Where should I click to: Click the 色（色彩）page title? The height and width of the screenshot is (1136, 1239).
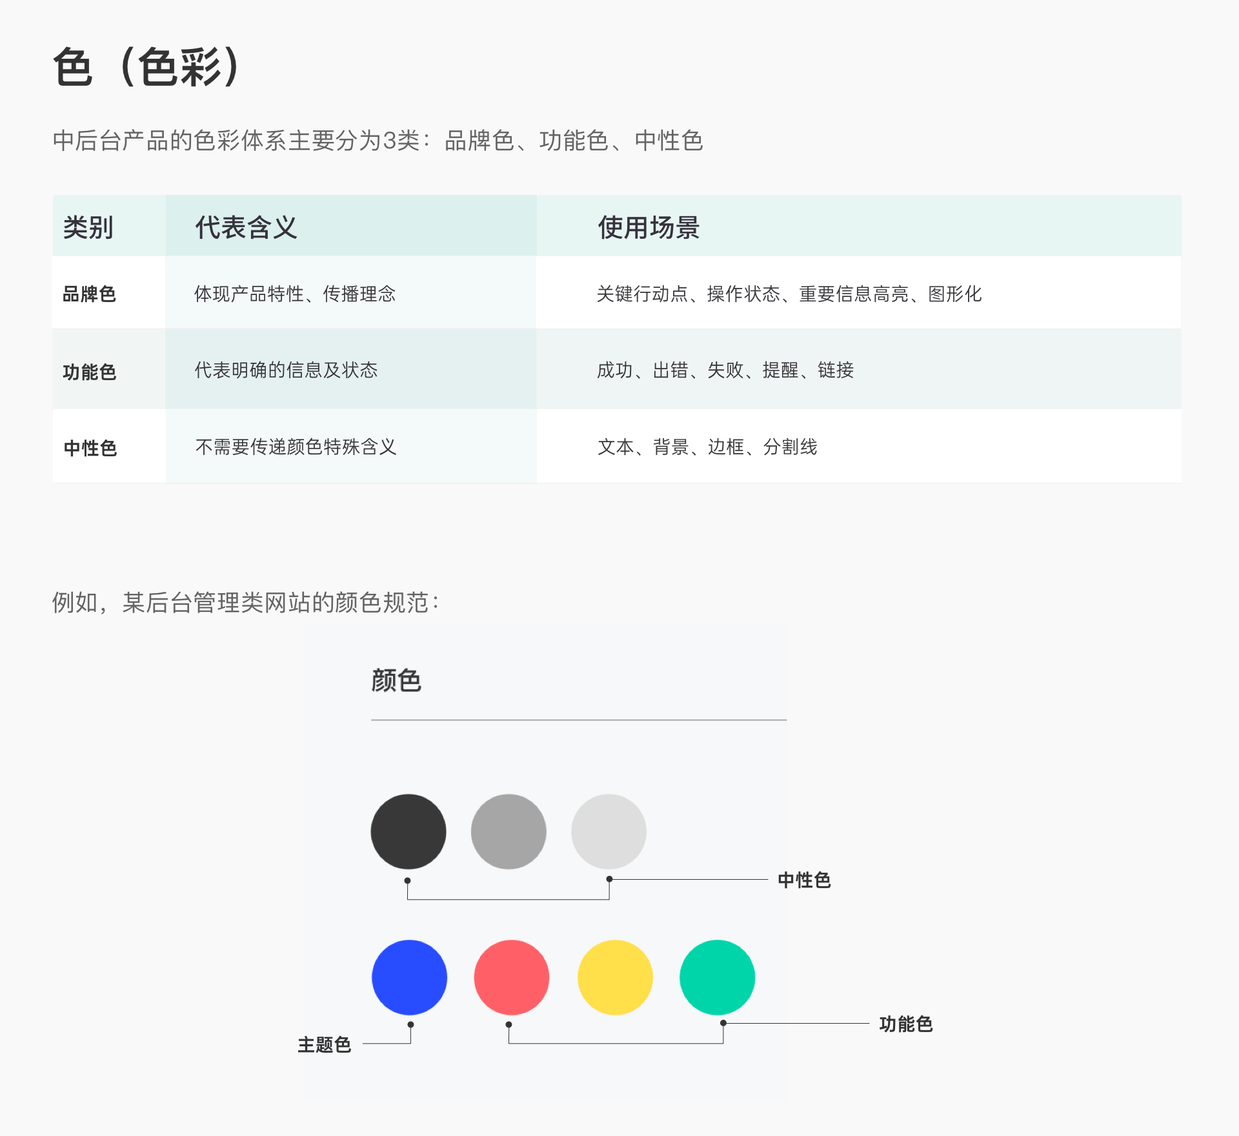147,67
